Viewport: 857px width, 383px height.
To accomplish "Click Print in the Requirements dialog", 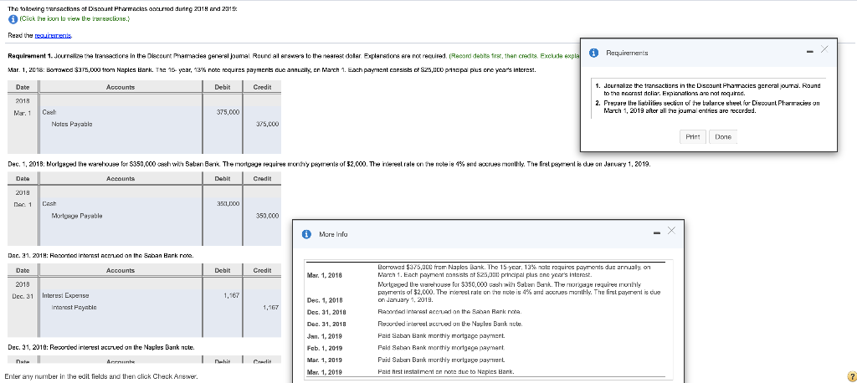I will pos(692,136).
